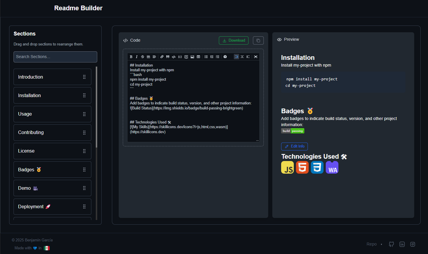The width and height of the screenshot is (428, 254).
Task: Add an unordered bullet list
Action: pos(206,57)
